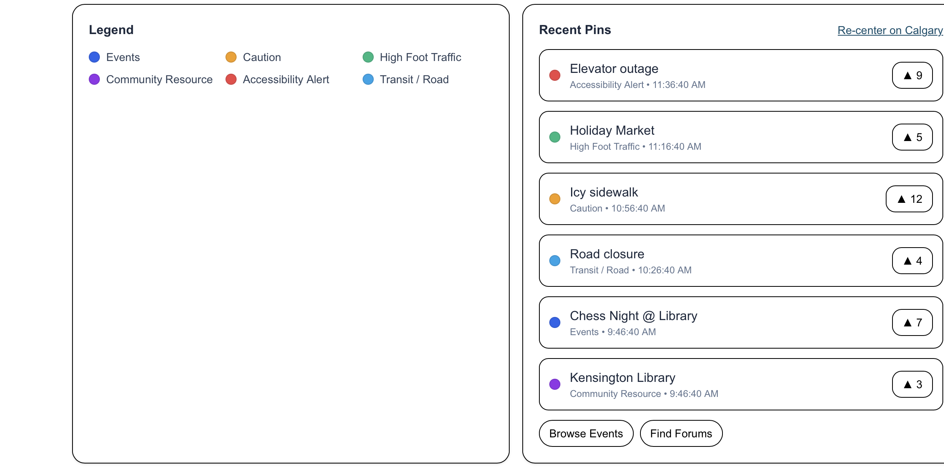944x473 pixels.
Task: Upvote the Road closure pin
Action: coord(912,261)
